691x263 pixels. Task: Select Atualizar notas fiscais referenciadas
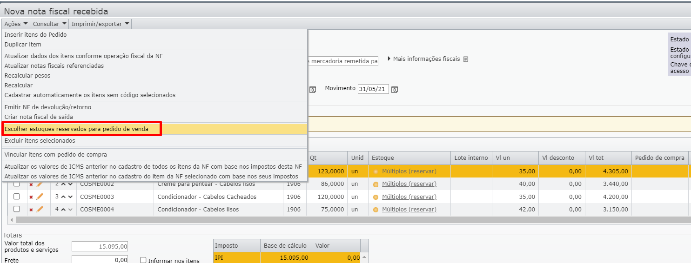tap(154, 66)
